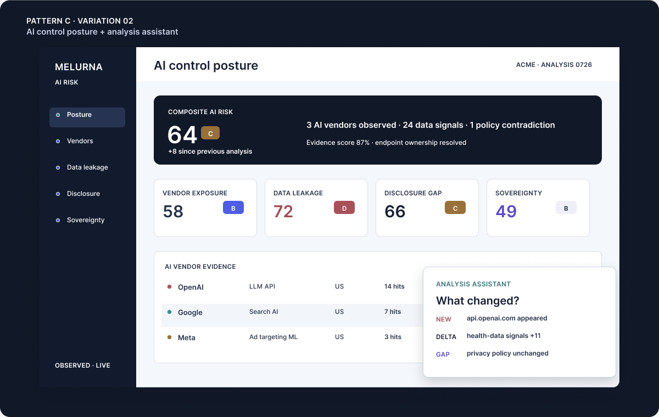Click the Data leakage bullet dot
Viewport: 659px width, 417px height.
58,167
